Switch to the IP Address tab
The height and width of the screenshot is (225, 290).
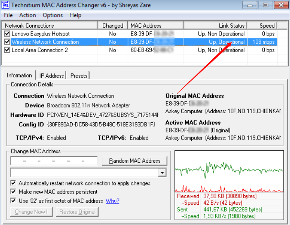pyautogui.click(x=51, y=76)
